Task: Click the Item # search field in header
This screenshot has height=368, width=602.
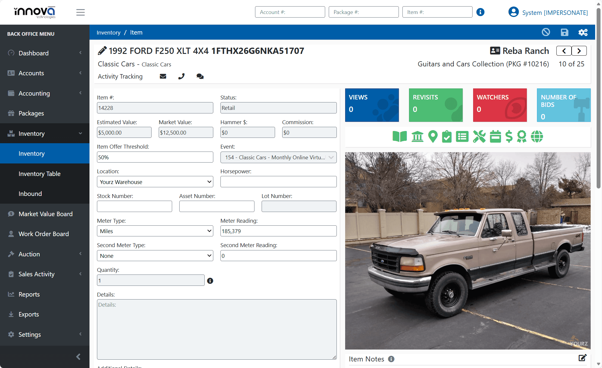Action: click(x=437, y=12)
